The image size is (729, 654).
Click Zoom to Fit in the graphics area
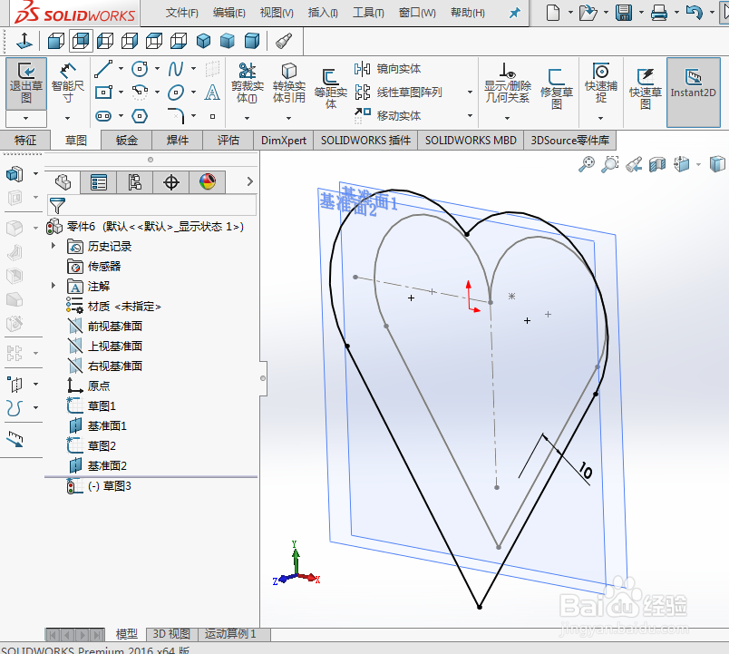point(588,164)
